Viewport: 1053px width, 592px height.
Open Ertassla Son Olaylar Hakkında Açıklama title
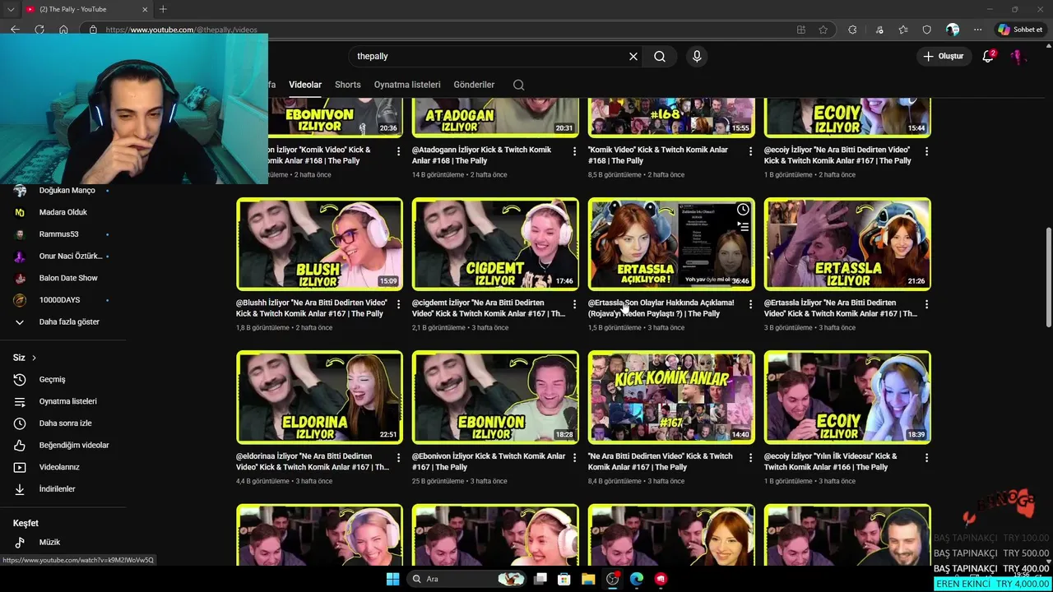[661, 308]
